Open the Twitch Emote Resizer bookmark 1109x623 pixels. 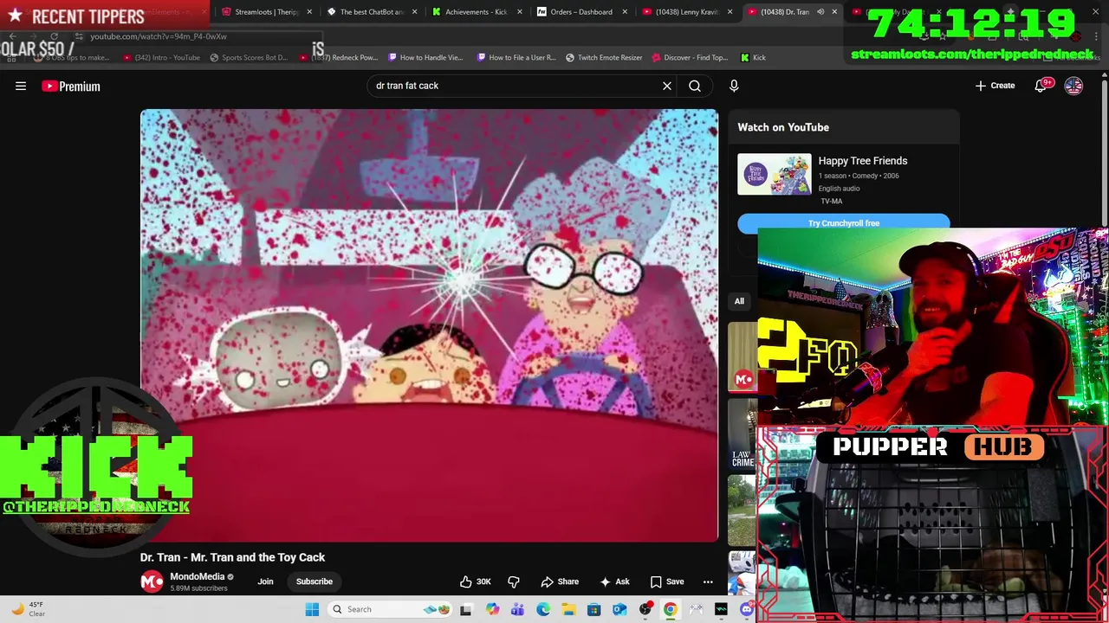pos(605,58)
